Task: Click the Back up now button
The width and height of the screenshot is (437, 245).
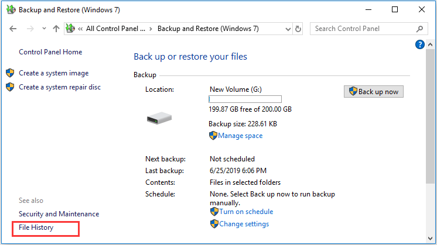Action: [374, 91]
